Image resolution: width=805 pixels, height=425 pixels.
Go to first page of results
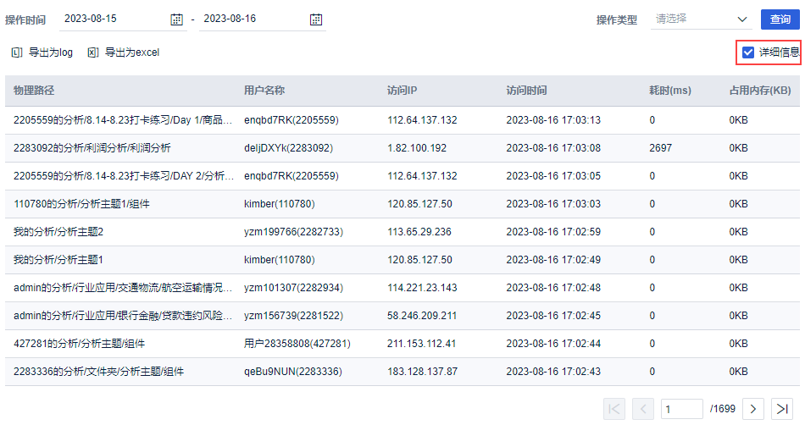click(615, 409)
